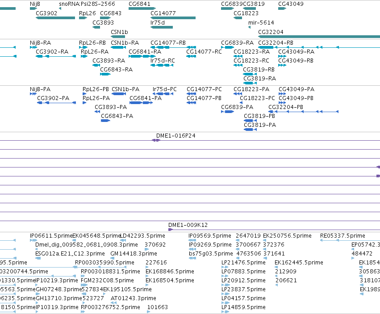The image size is (380, 314).
Task: Select transcript RpL26-RB
Action: (x=92, y=43)
